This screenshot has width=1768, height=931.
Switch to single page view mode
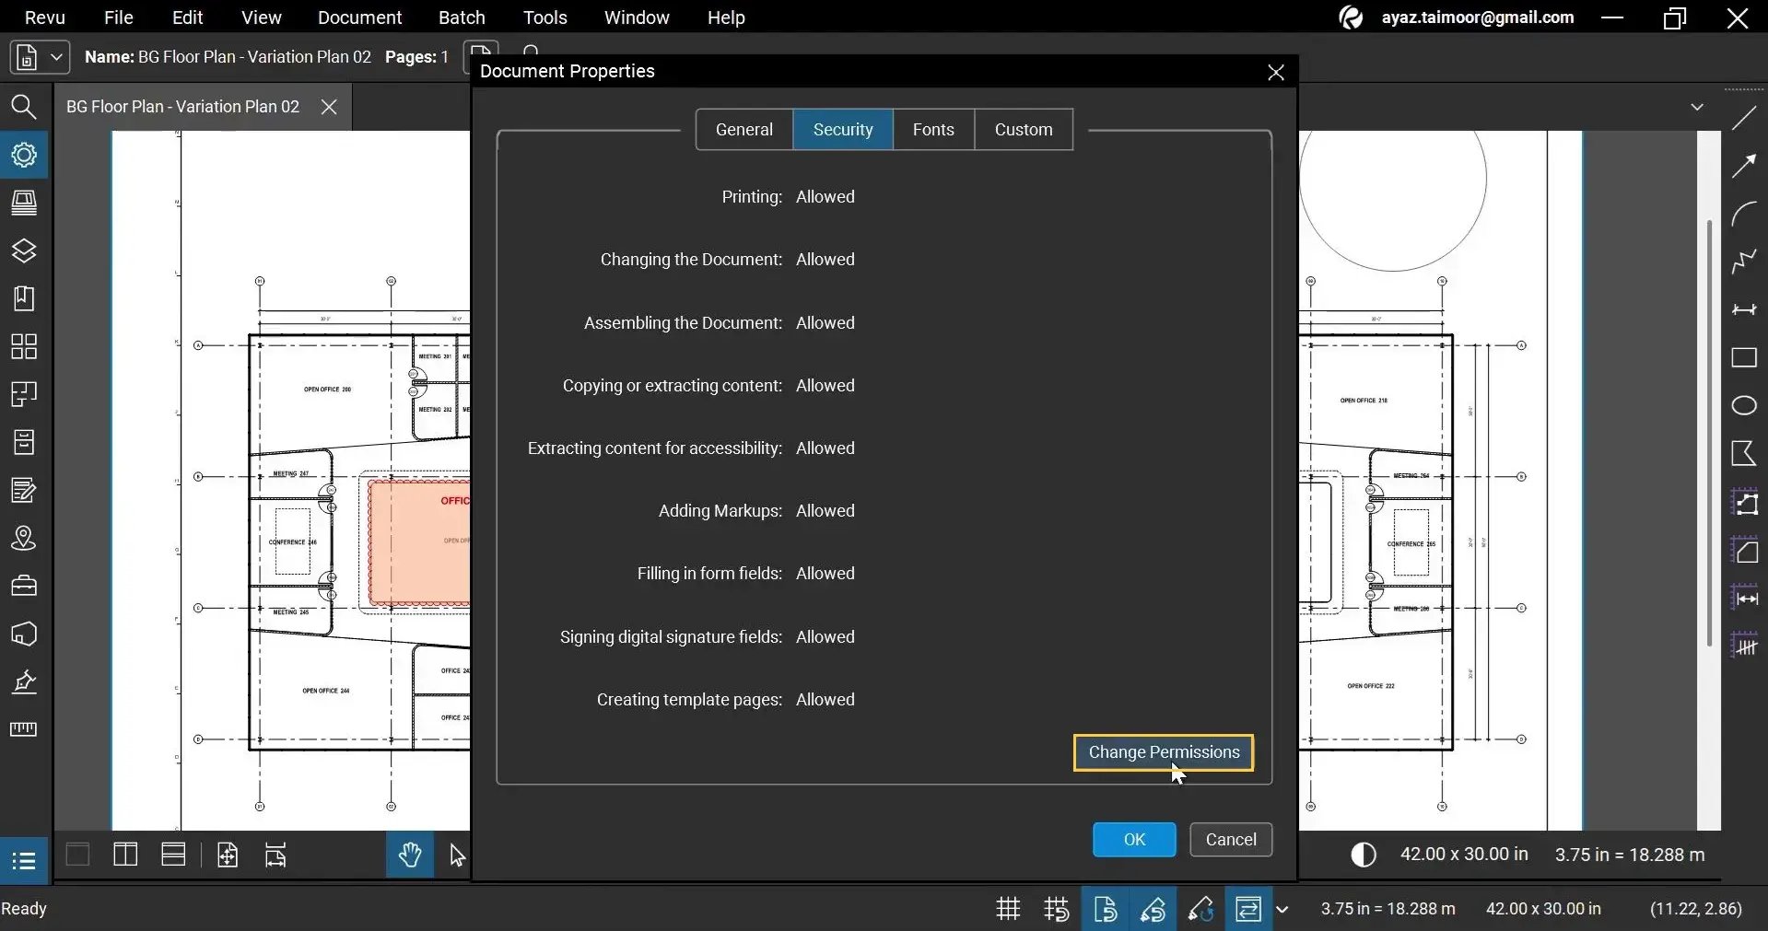(78, 855)
